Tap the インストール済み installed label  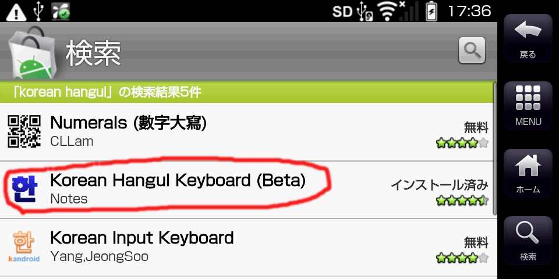pyautogui.click(x=439, y=185)
